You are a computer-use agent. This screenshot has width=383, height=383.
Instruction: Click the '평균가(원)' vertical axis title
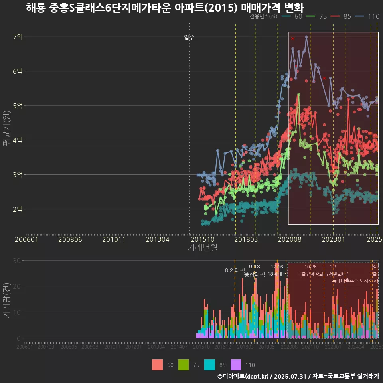point(7,128)
